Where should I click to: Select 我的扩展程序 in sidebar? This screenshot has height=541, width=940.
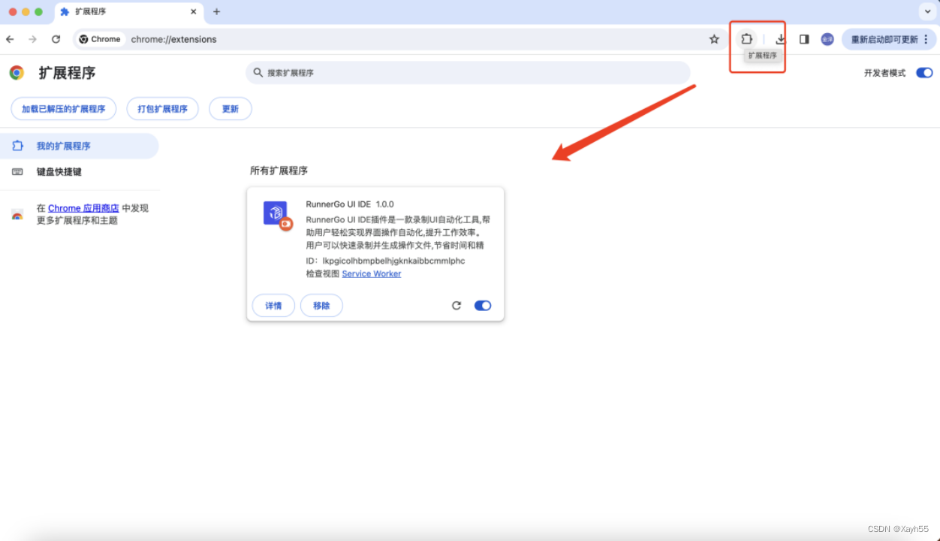click(x=80, y=146)
